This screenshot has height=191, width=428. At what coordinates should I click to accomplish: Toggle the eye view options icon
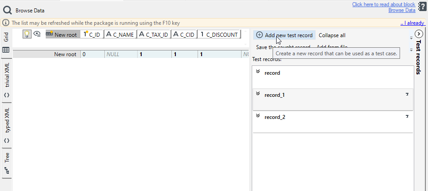(x=37, y=34)
